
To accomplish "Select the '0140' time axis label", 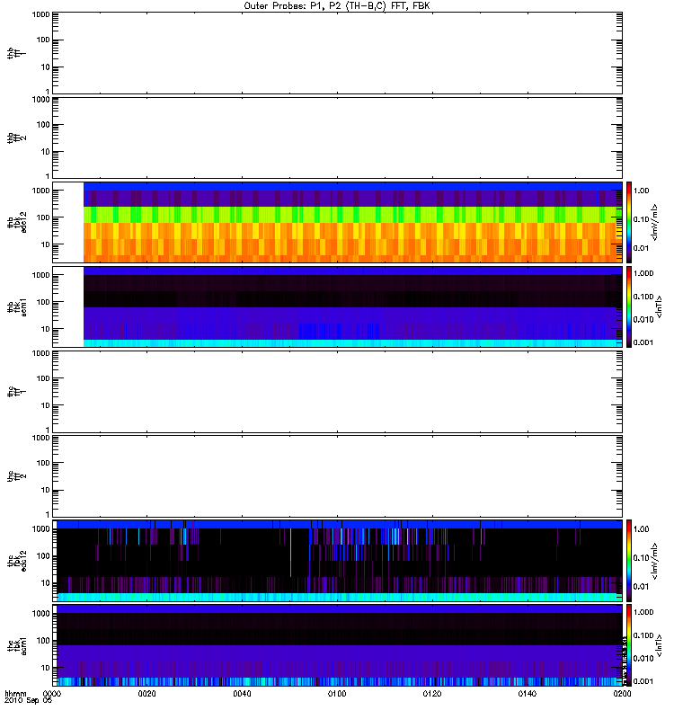I will (x=528, y=693).
